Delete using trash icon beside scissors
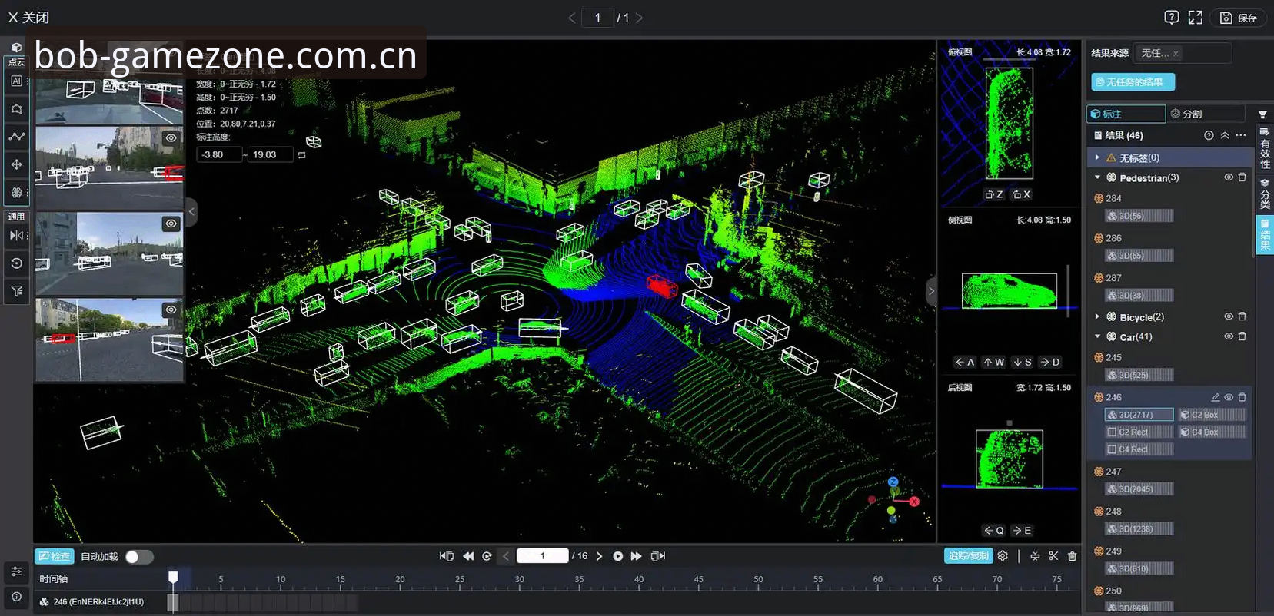 (1073, 556)
